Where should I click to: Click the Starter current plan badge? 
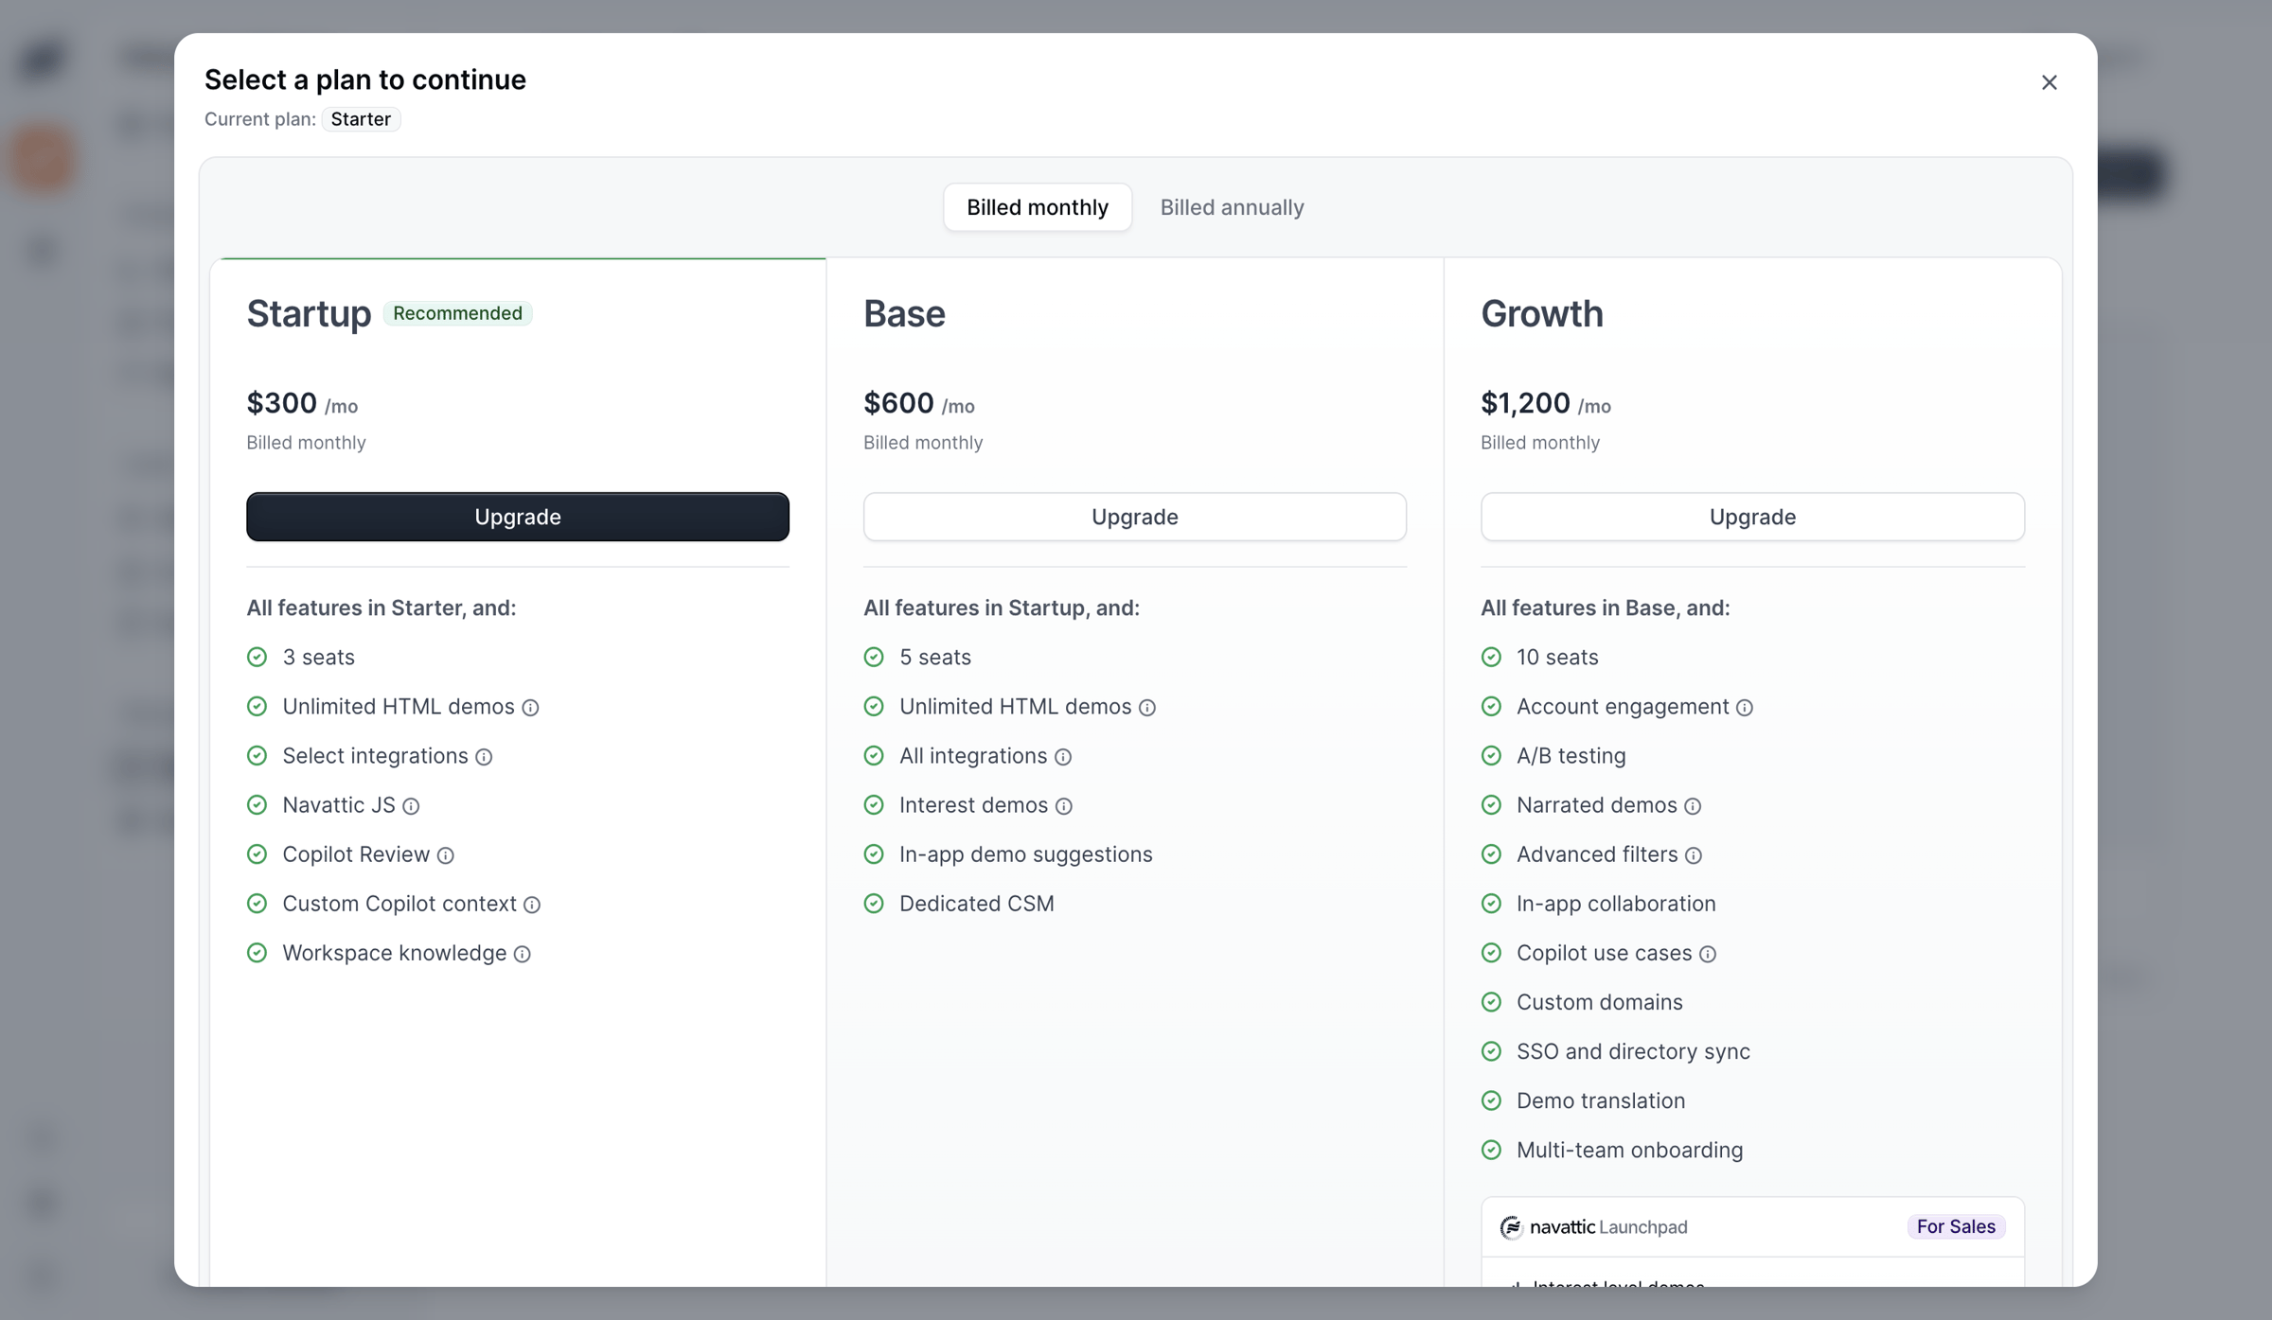pyautogui.click(x=361, y=119)
